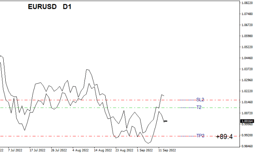Click the 1.00720 price axis label
Screen dimensions: 255x153
[x=247, y=113]
